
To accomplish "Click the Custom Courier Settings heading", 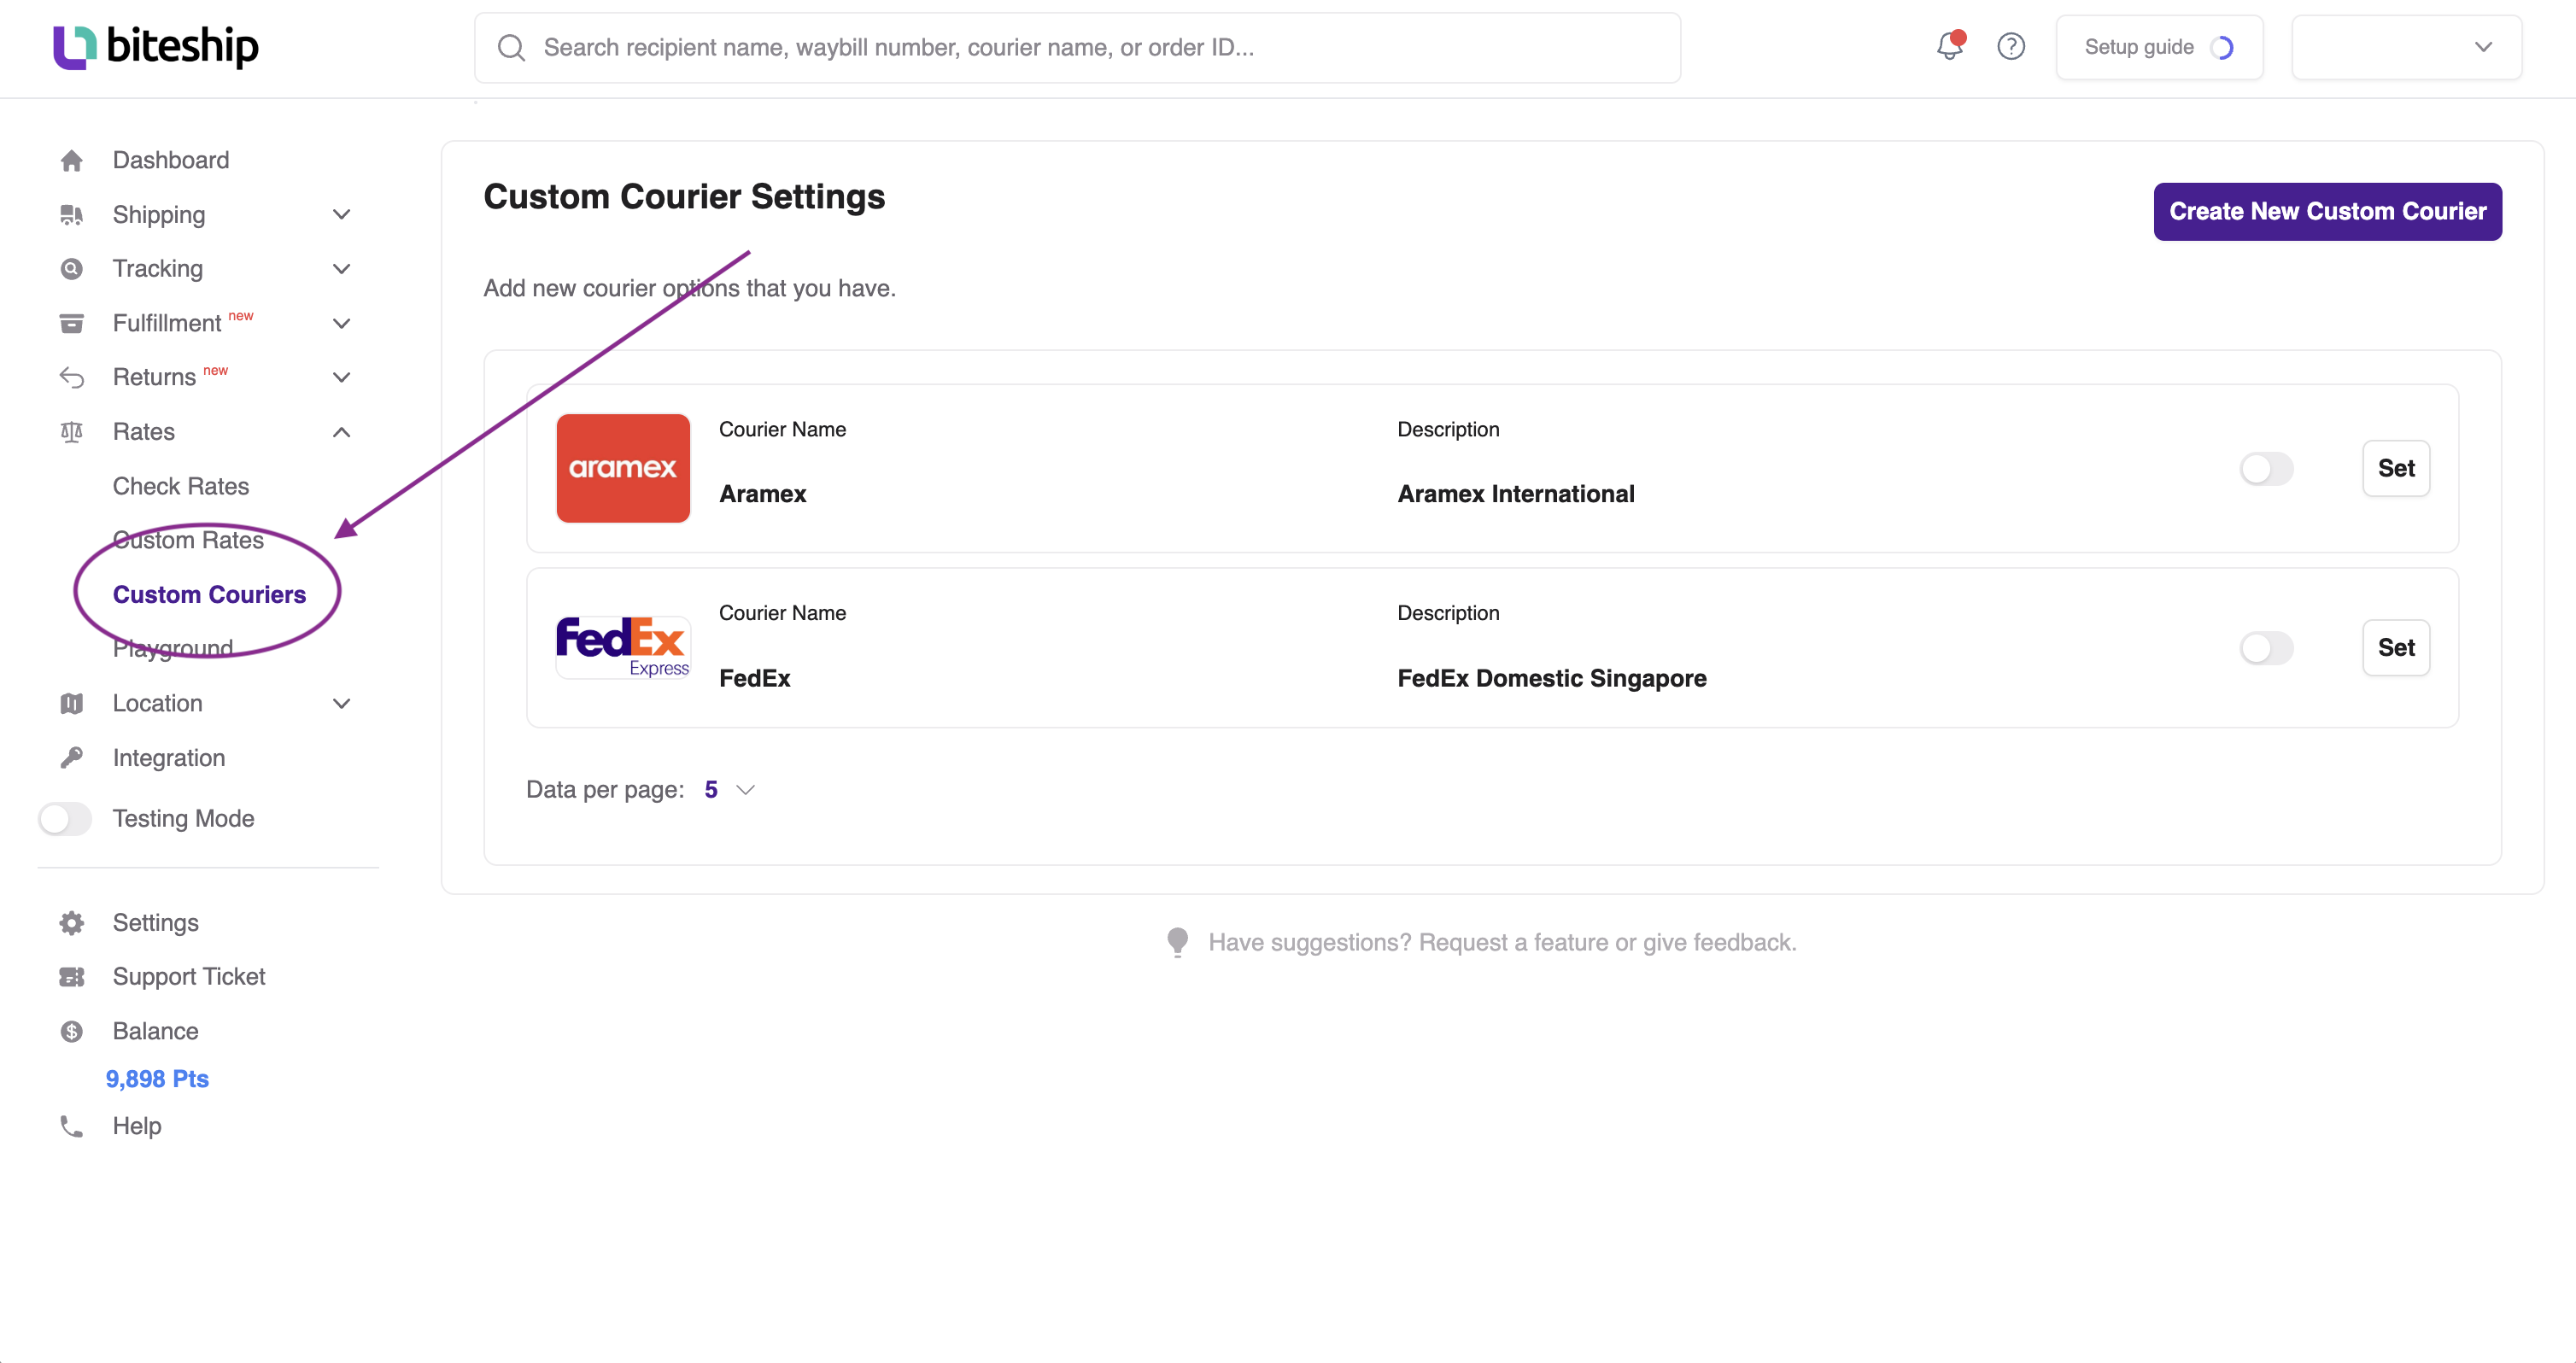I will (x=684, y=197).
